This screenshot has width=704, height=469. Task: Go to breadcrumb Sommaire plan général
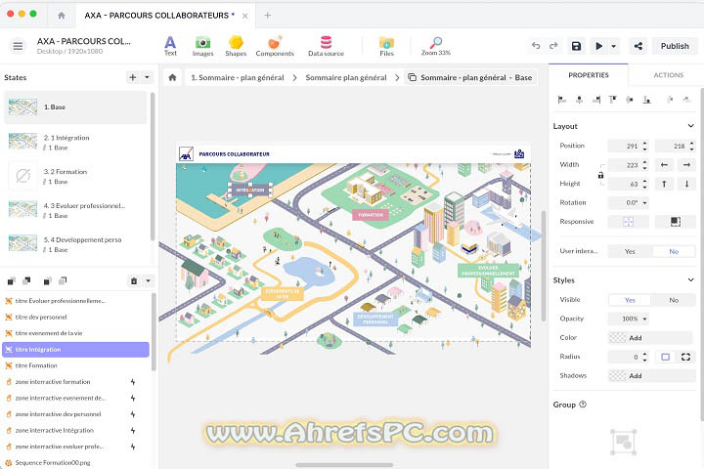coord(346,77)
